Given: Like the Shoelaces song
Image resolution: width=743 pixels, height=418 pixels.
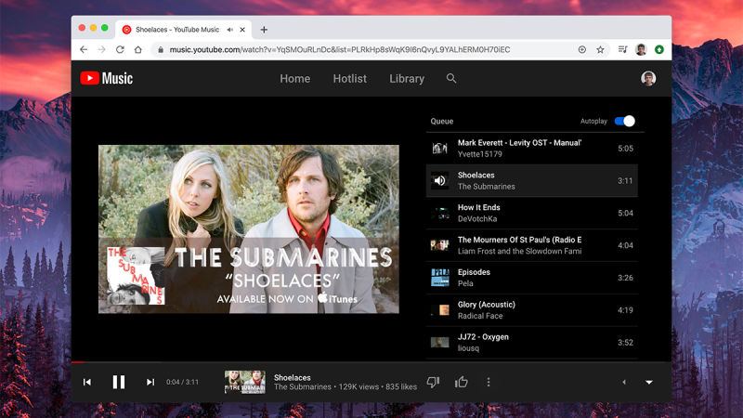Looking at the screenshot, I should click(461, 382).
